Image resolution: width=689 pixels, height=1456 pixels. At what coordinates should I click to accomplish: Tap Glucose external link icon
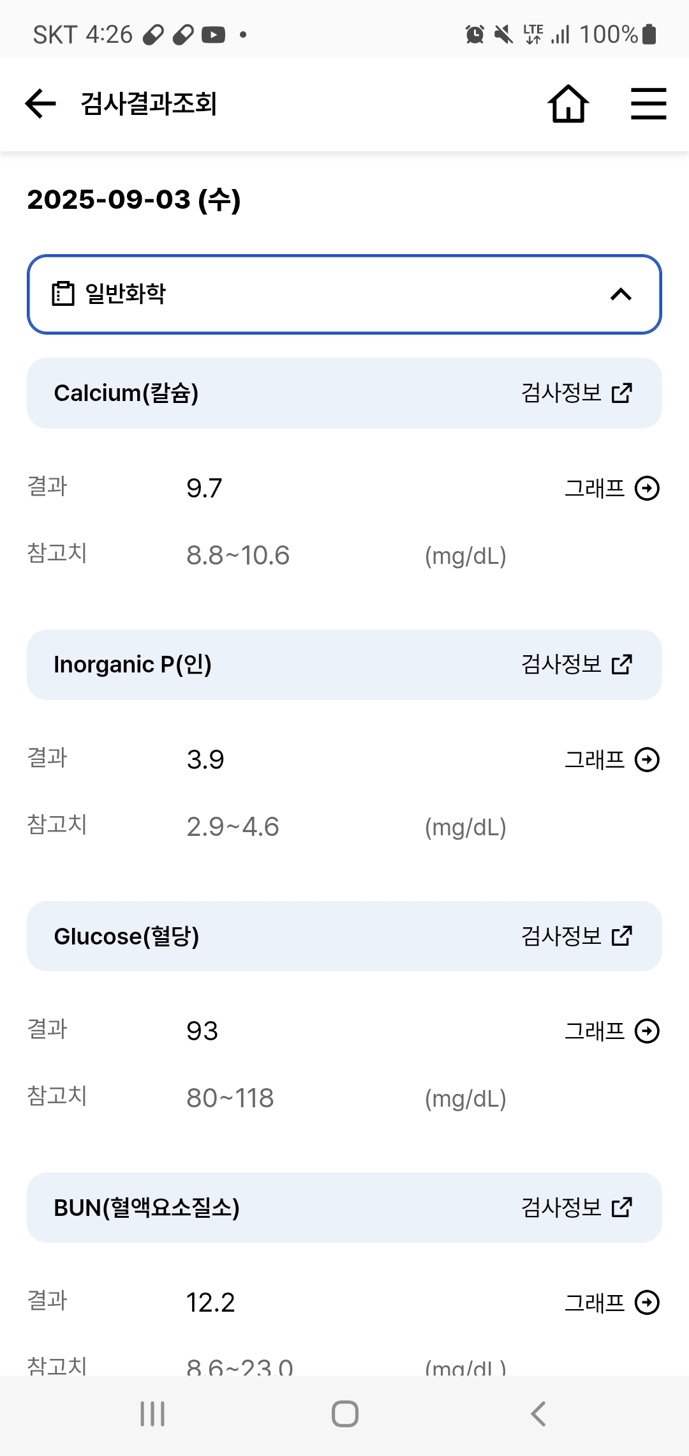(x=621, y=936)
